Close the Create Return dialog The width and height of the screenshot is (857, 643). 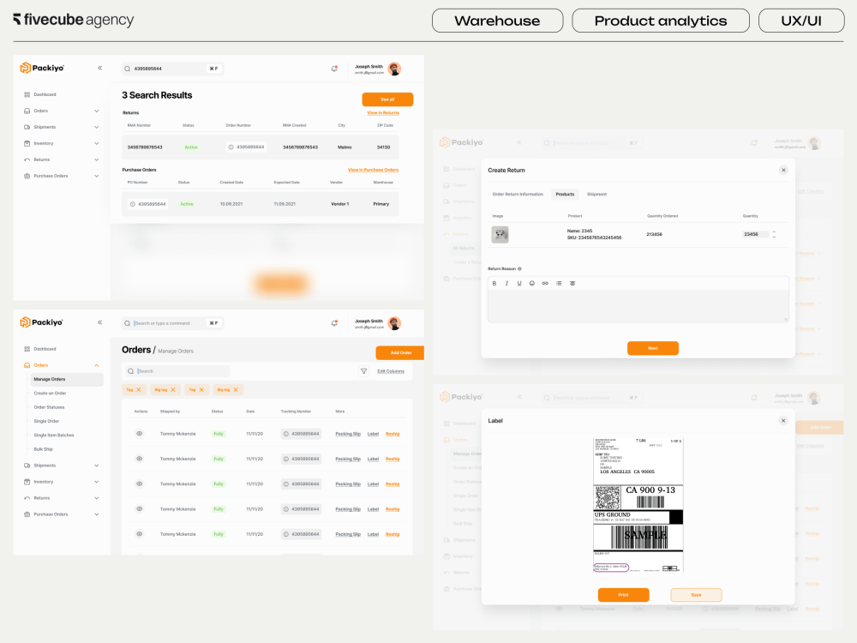coord(783,170)
